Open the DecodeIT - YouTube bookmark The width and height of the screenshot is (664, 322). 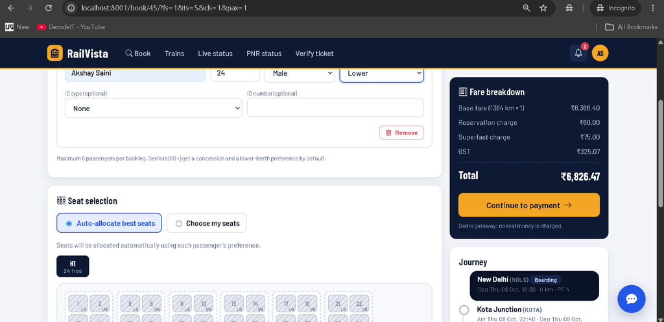(71, 27)
